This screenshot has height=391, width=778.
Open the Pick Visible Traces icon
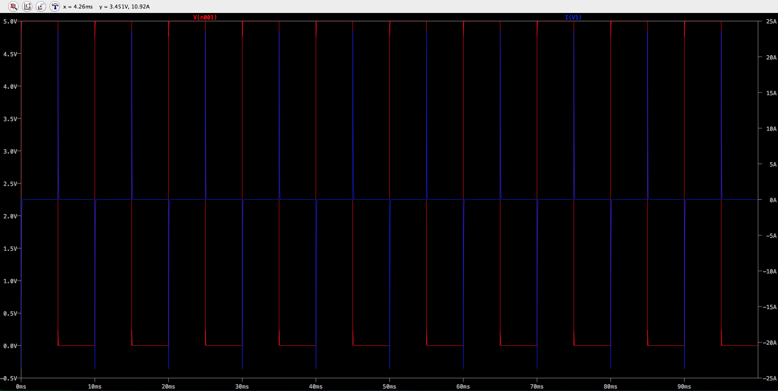[41, 6]
